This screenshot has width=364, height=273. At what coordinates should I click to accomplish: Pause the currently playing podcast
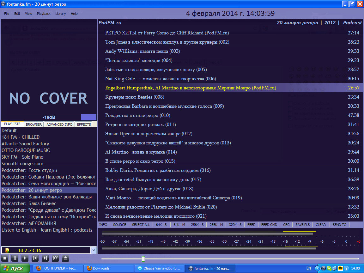point(15,258)
